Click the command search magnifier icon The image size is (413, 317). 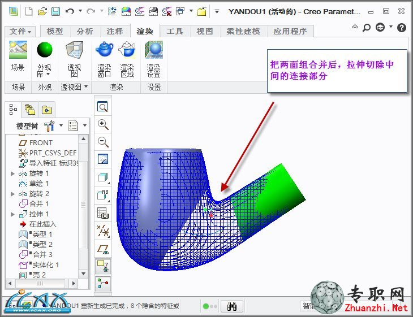click(367, 27)
